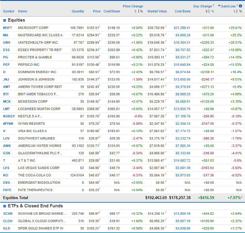Open the D symbol link for Dominion Energy
245x233 pixels.
4,72
